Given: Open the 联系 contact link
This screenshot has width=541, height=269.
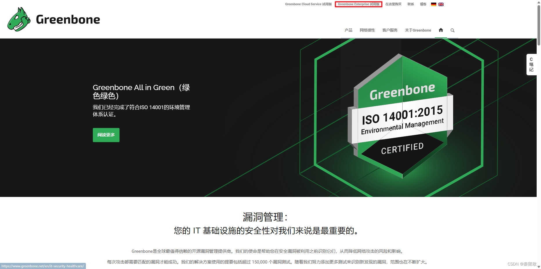Looking at the screenshot, I should [411, 4].
